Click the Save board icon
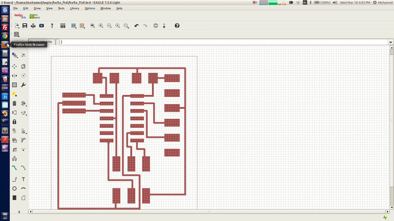The width and height of the screenshot is (394, 221). [25, 26]
